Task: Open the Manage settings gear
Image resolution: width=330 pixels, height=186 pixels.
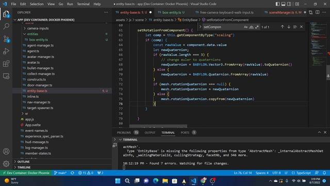Action: tap(6, 163)
